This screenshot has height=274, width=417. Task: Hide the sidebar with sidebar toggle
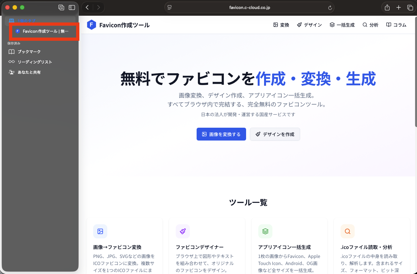[72, 7]
